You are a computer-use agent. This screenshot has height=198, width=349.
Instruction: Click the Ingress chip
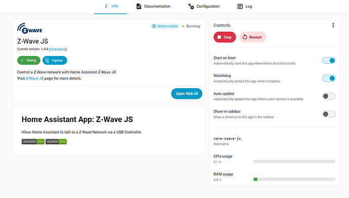55,60
